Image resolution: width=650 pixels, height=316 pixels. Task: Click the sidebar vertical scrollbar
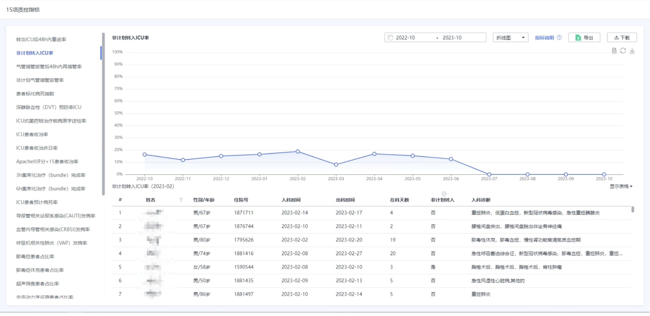click(x=103, y=114)
